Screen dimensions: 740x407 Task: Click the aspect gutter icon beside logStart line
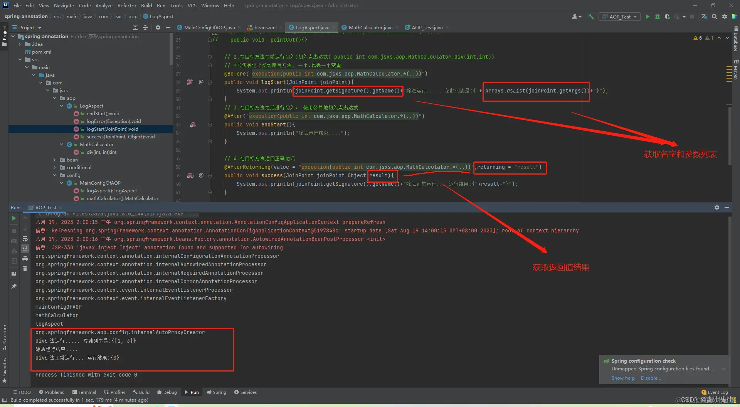click(190, 82)
